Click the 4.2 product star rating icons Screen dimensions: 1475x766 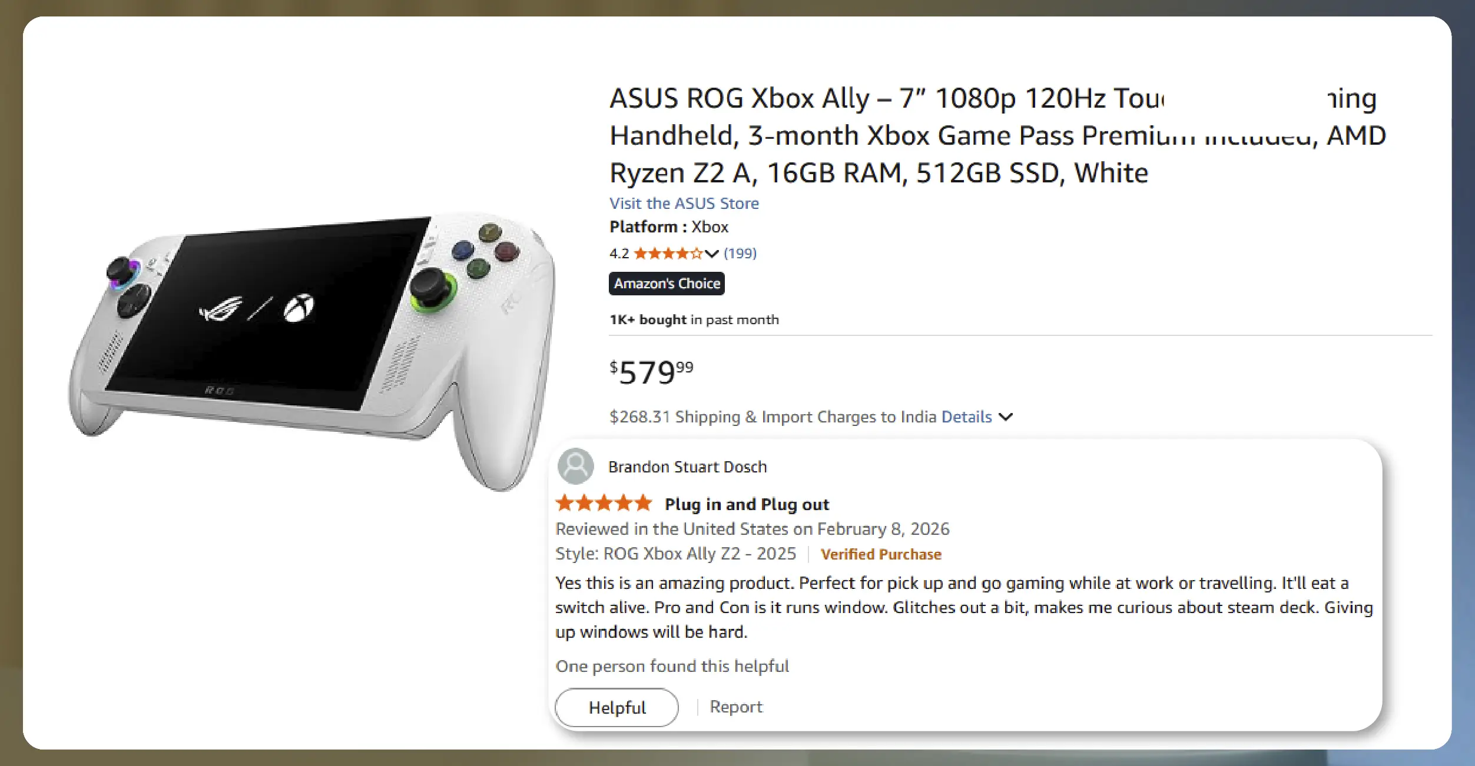click(x=668, y=254)
